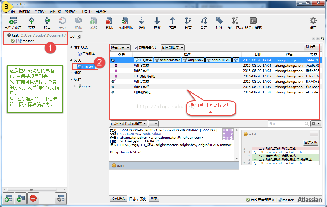Screen dimensions: 327x207
Task: Expand the origin remote node
Action: (x=75, y=86)
